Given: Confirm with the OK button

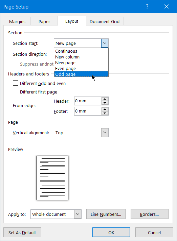Looking at the screenshot, I should pos(111,233).
